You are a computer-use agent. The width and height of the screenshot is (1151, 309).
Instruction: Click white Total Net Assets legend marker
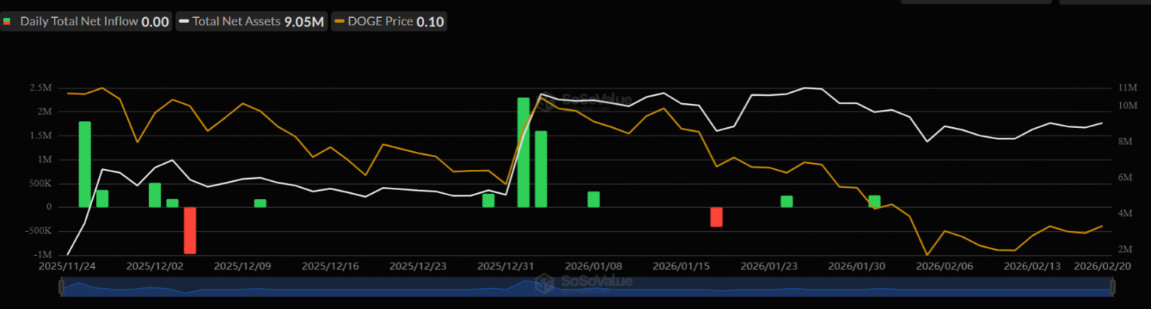click(184, 22)
